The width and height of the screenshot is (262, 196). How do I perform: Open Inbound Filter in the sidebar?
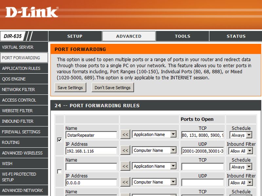coord(24,121)
